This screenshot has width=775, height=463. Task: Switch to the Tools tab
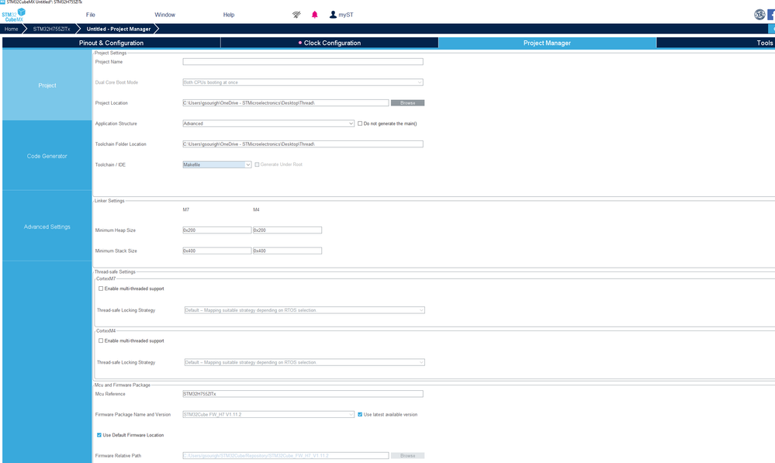tap(716, 43)
